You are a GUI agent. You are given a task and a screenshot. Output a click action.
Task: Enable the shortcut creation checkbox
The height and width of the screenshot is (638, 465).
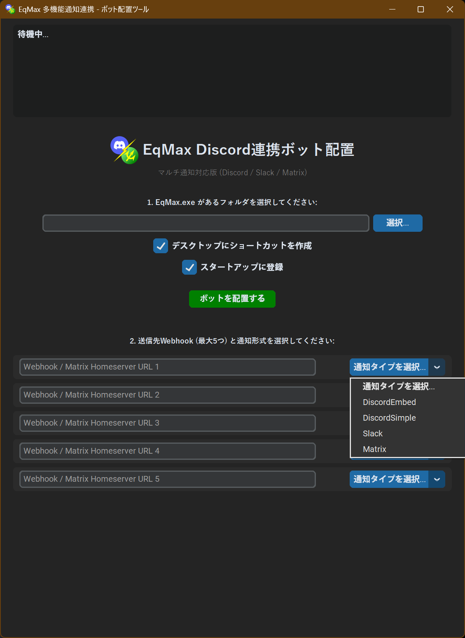click(161, 246)
